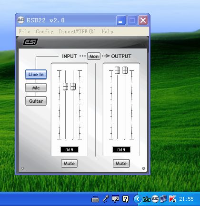Click the help question mark taskbar icon

coord(126,199)
